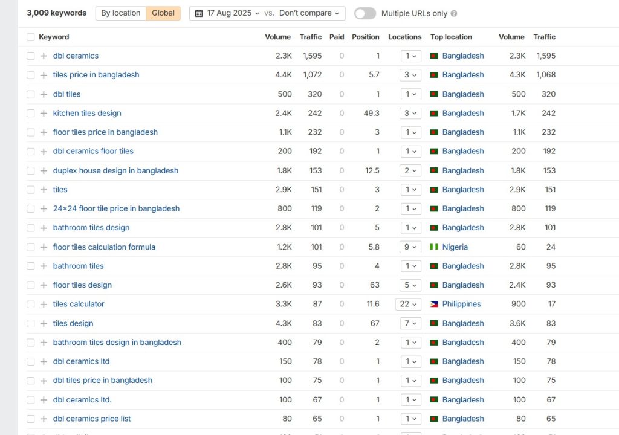
Task: Check the checkbox next to dbl tiles
Action: (x=30, y=94)
